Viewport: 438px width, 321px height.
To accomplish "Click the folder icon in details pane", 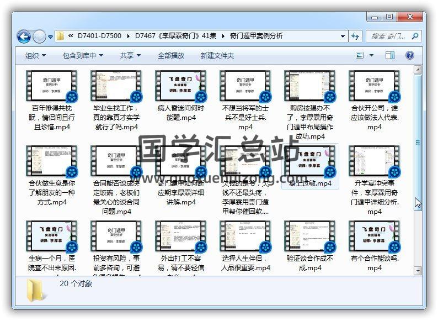I will point(36,291).
